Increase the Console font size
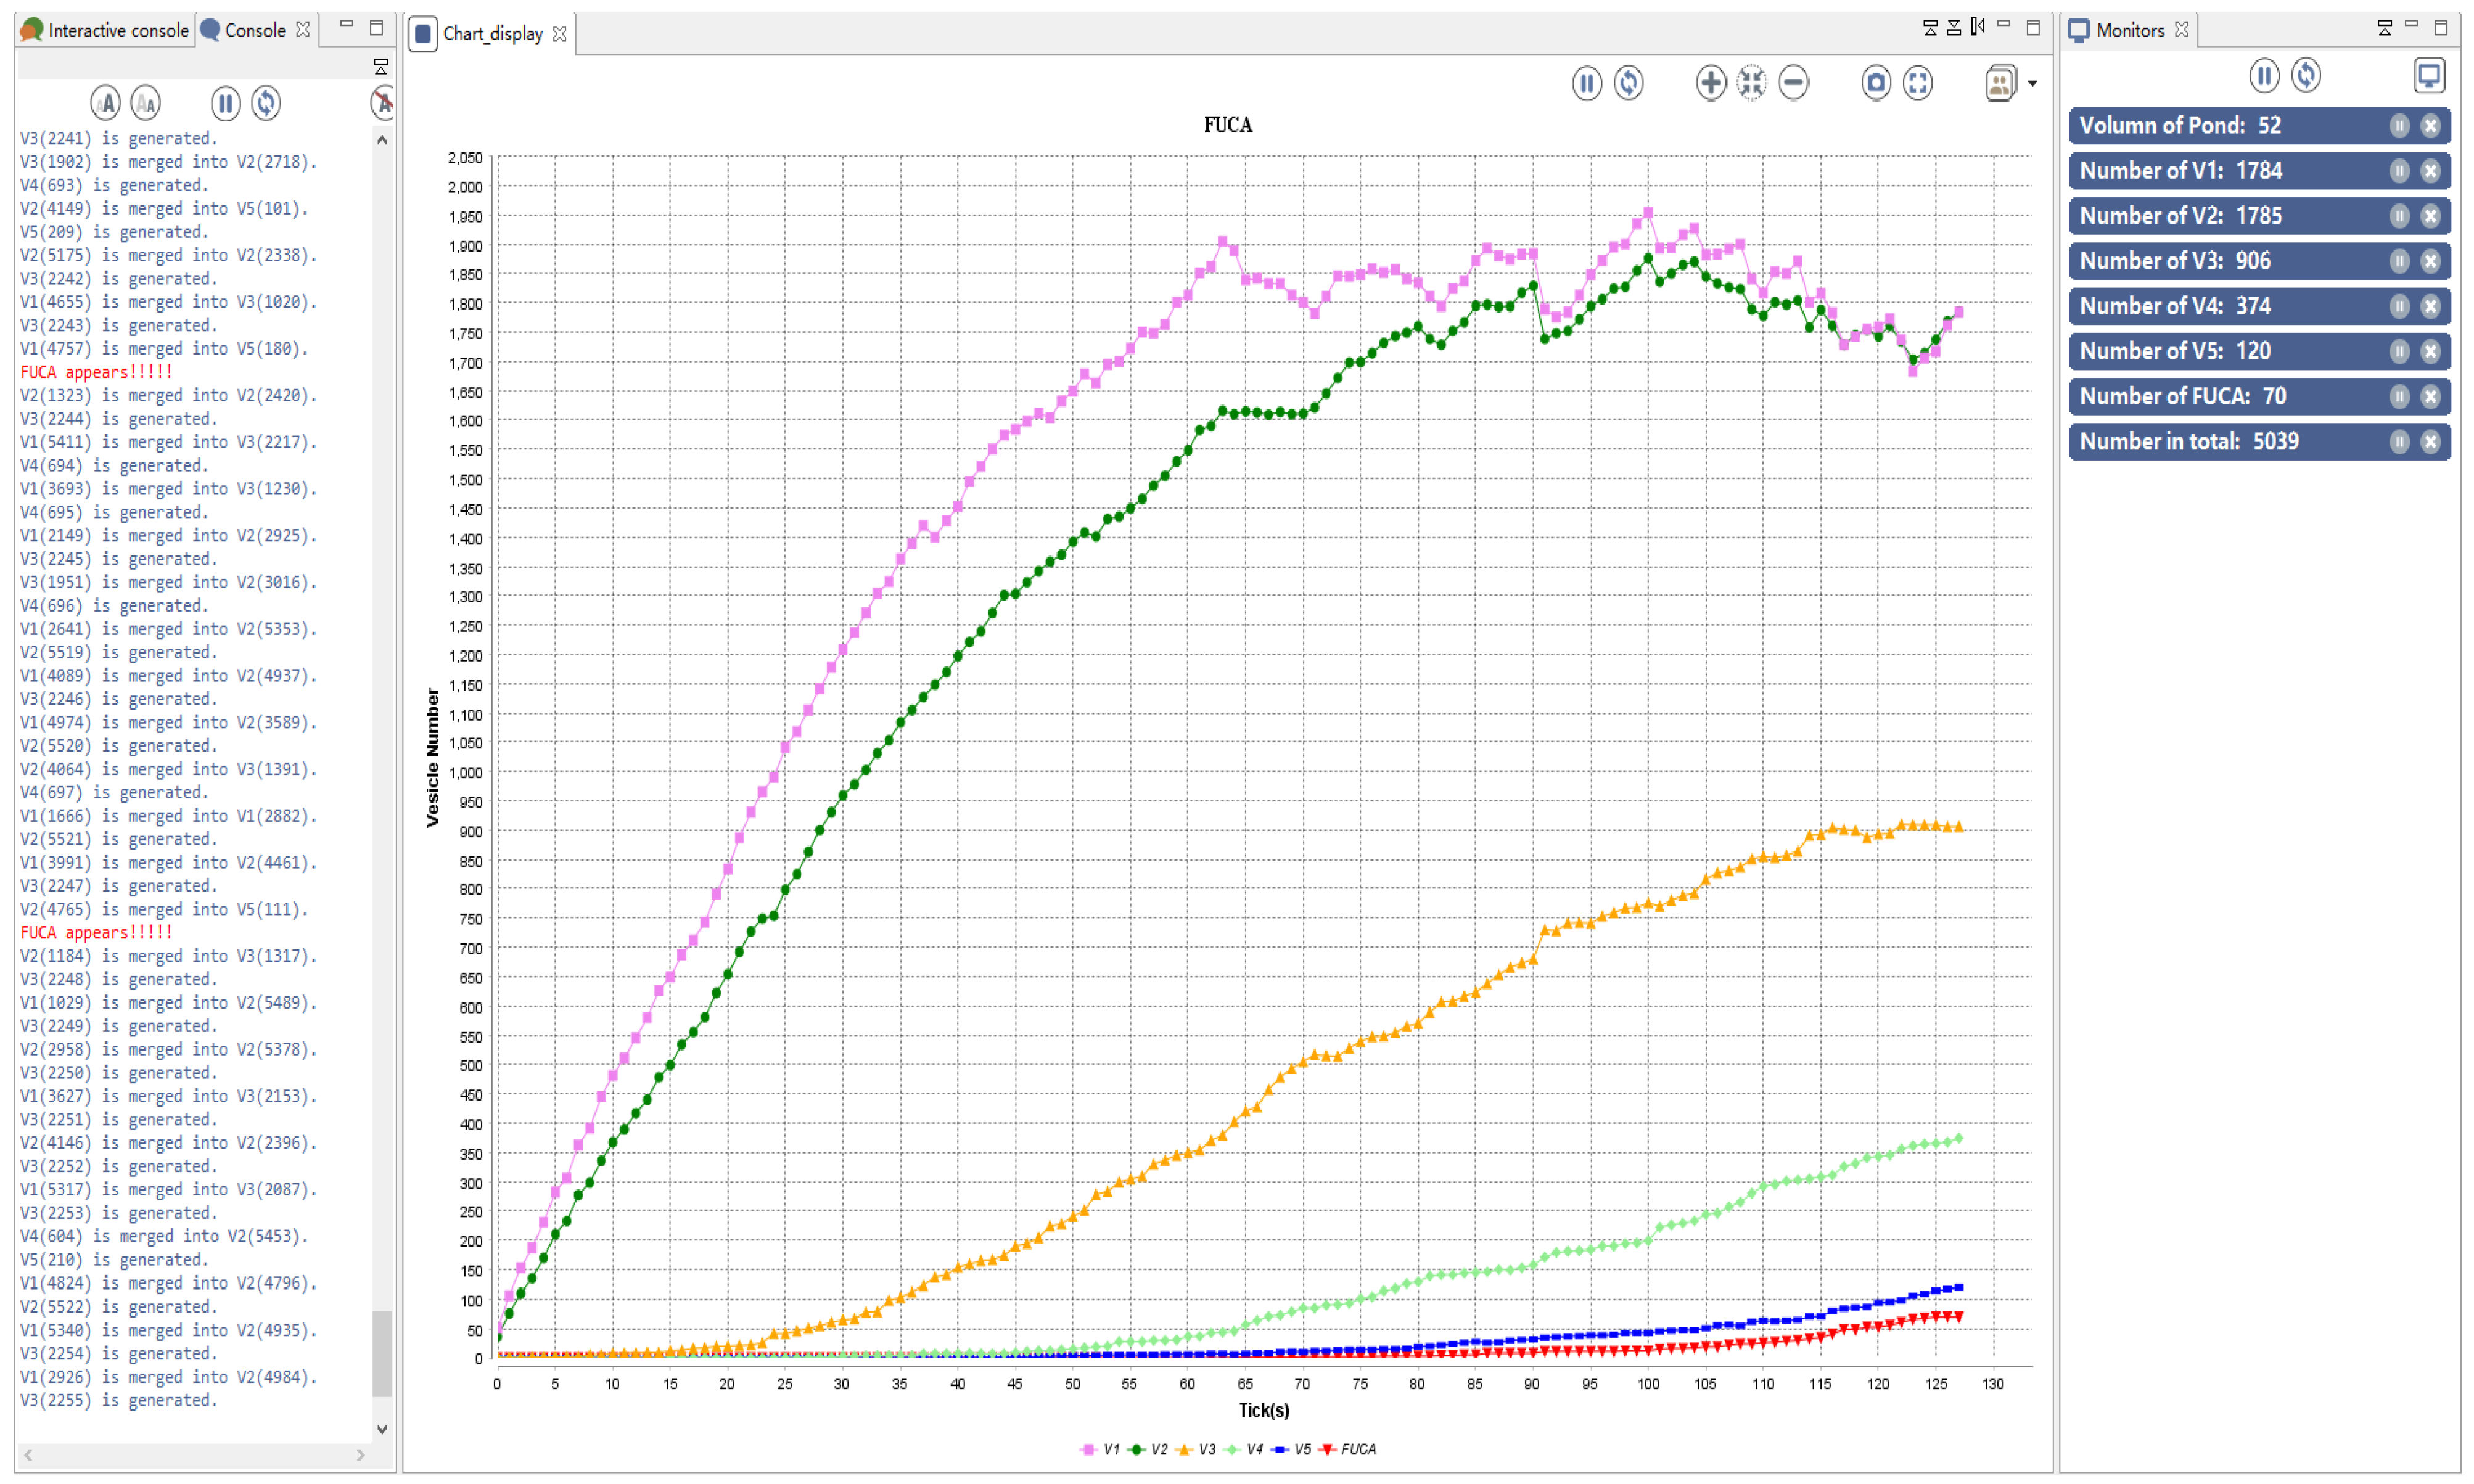Viewport: 2474px width, 1484px height. pos(106,102)
